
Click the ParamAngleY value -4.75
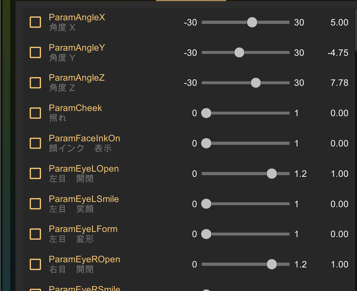pyautogui.click(x=338, y=53)
